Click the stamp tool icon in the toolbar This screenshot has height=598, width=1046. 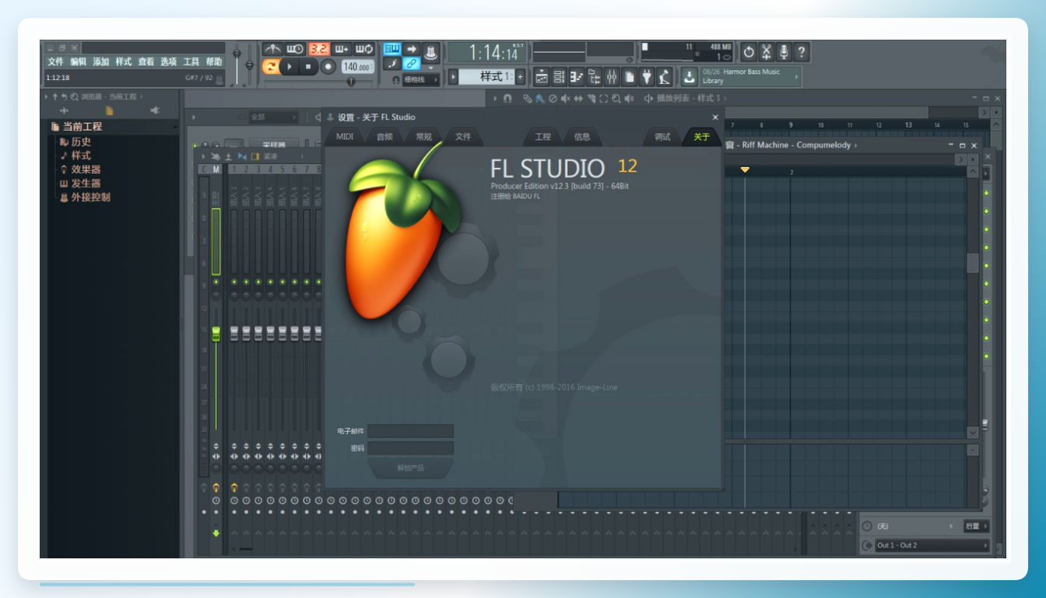tap(431, 52)
